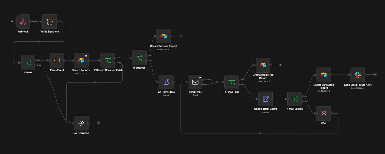Select the Update Retry Count node
This screenshot has height=154, width=385.
coord(265,99)
